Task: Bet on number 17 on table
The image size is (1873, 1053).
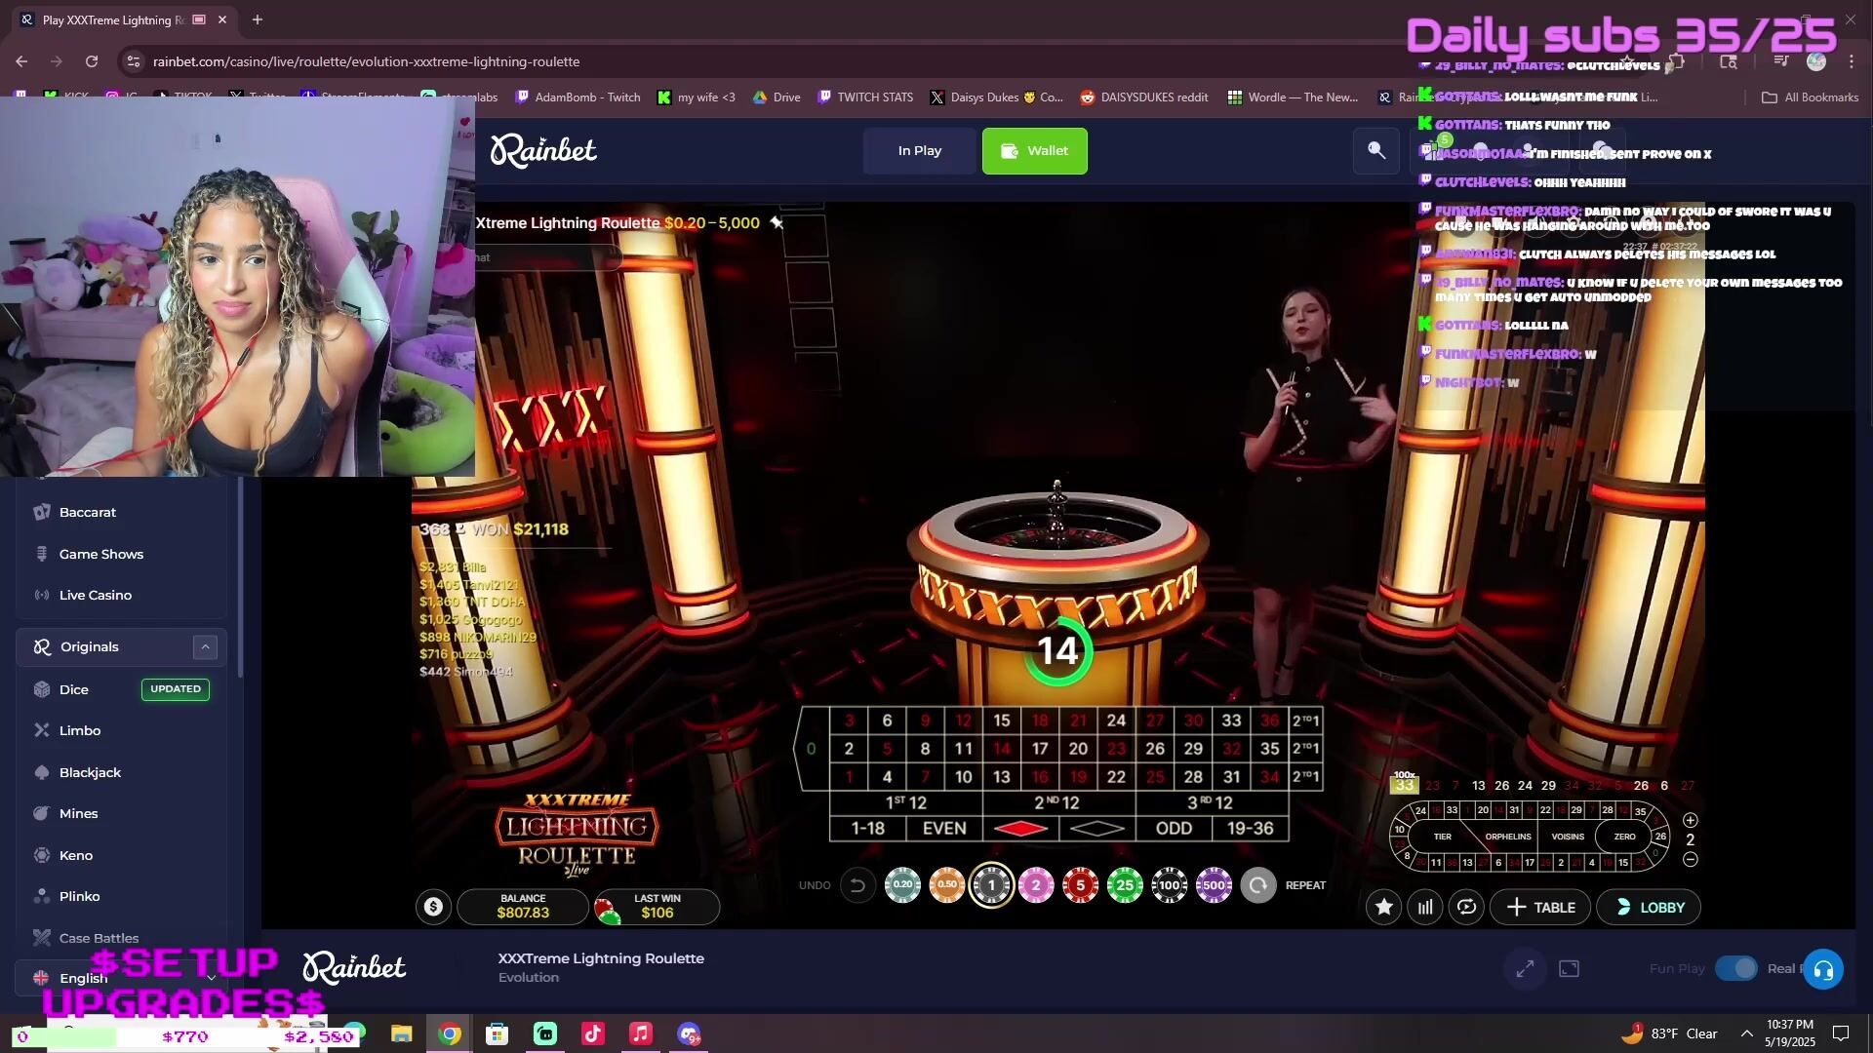Action: point(1040,749)
